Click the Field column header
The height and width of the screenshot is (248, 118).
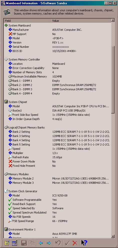(x=27, y=21)
